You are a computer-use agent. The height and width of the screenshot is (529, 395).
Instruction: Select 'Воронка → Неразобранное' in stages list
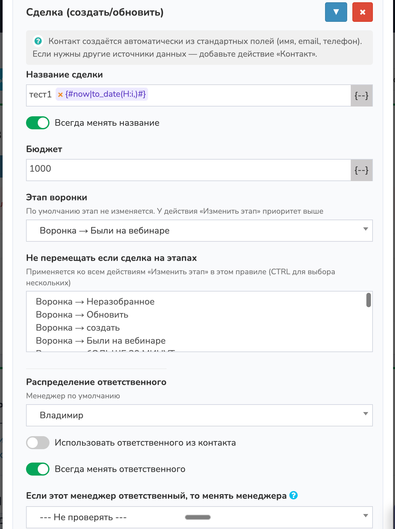95,302
